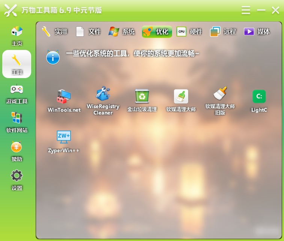
Task: Open the hamburger menu in title bar
Action: [246, 10]
